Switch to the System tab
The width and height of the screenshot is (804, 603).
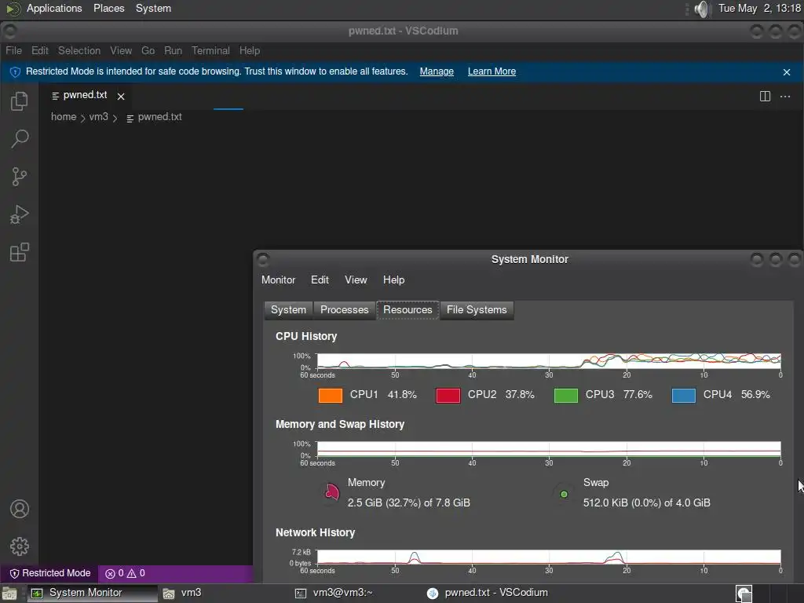tap(288, 310)
